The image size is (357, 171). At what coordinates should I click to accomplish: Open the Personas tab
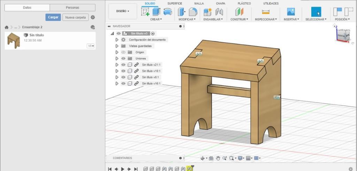tap(73, 7)
